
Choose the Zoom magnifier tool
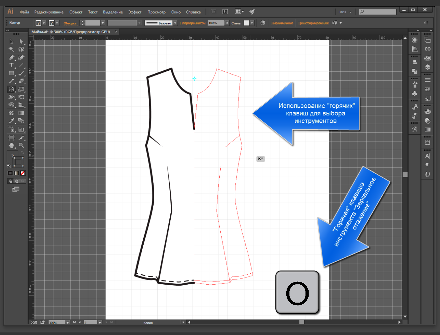pos(21,145)
